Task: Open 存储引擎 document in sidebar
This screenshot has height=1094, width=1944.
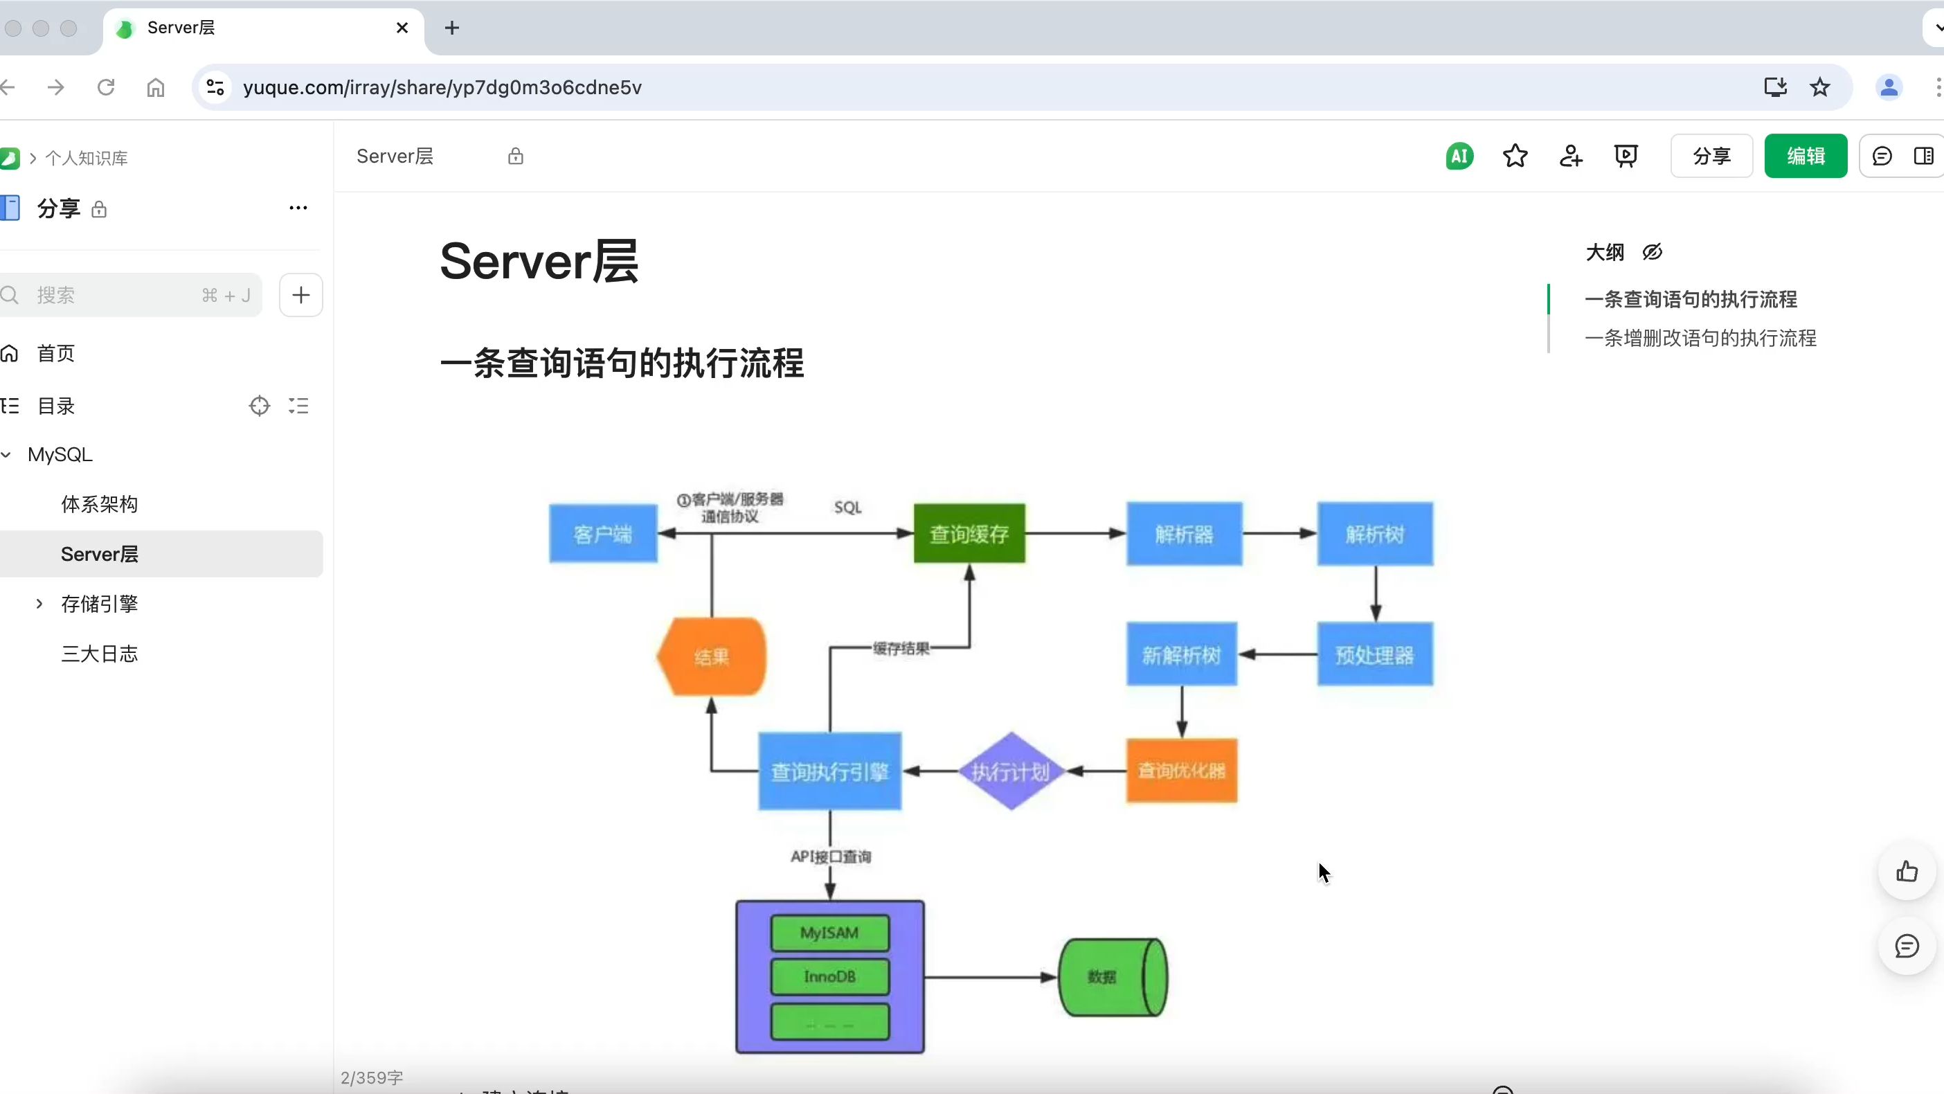Action: click(x=100, y=604)
